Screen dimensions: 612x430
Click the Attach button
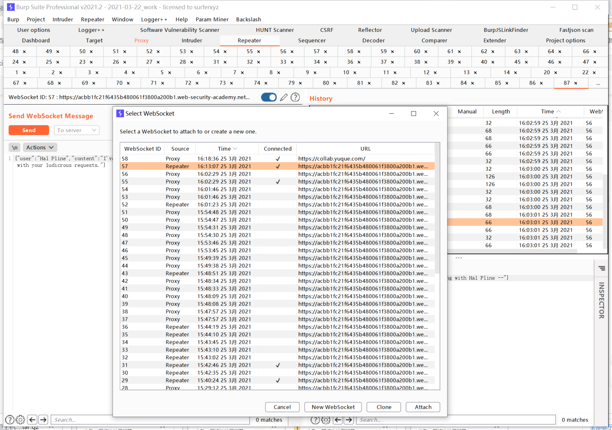pos(423,407)
